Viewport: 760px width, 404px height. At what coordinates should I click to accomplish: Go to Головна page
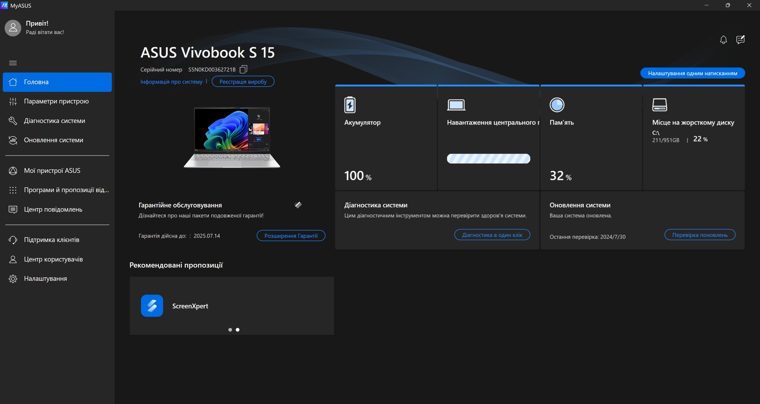(57, 82)
